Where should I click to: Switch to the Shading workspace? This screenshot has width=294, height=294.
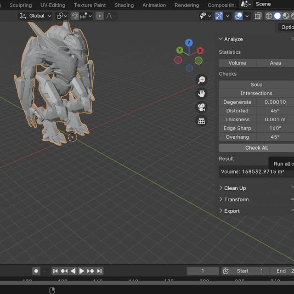tap(124, 5)
